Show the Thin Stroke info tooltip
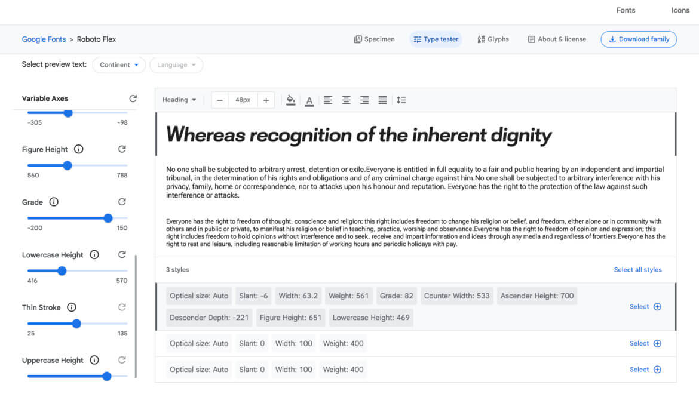The image size is (699, 394). pos(72,307)
